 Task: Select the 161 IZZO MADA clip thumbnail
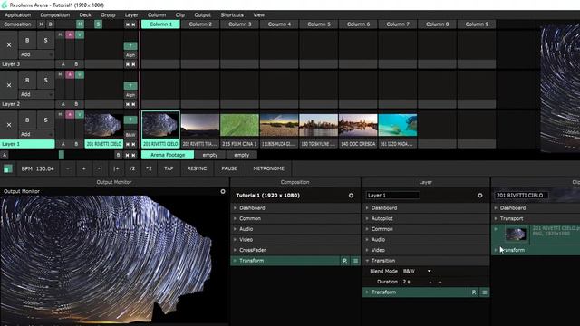[398, 125]
